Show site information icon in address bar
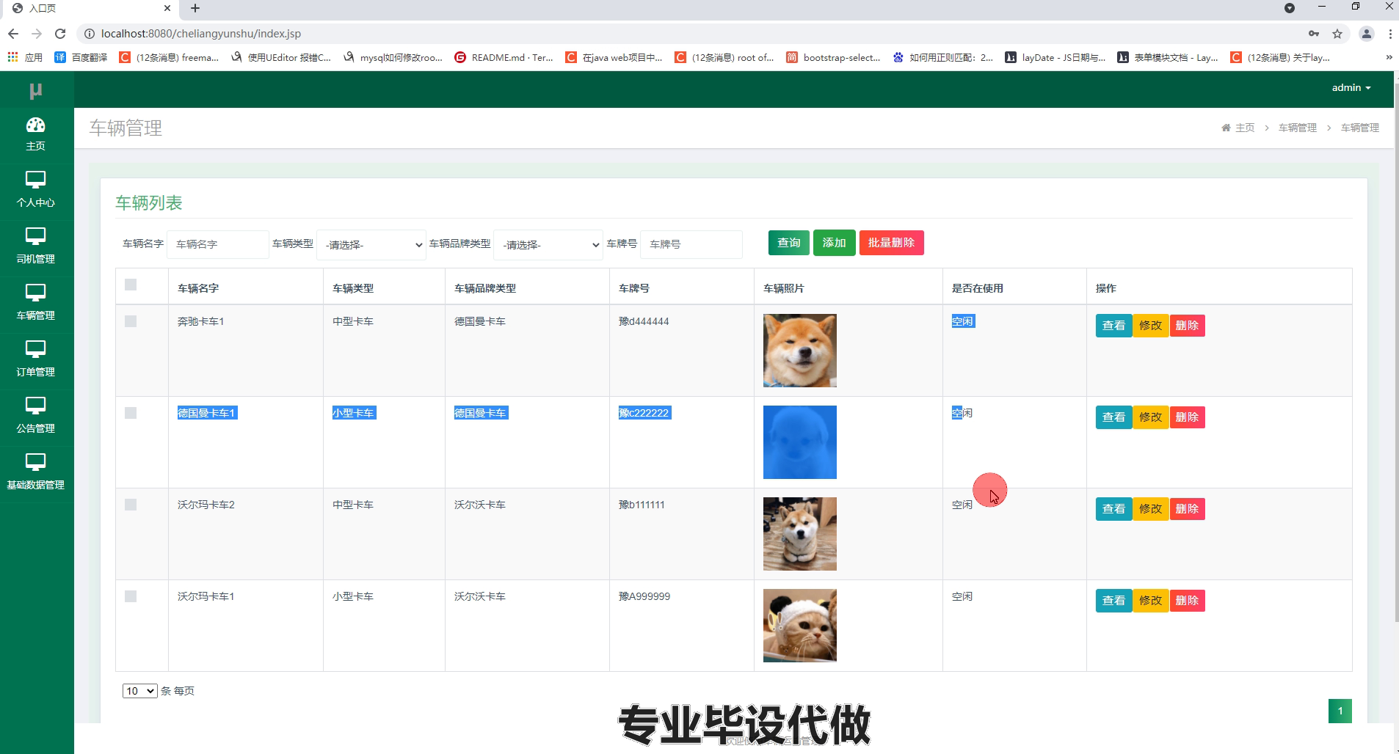 tap(89, 34)
